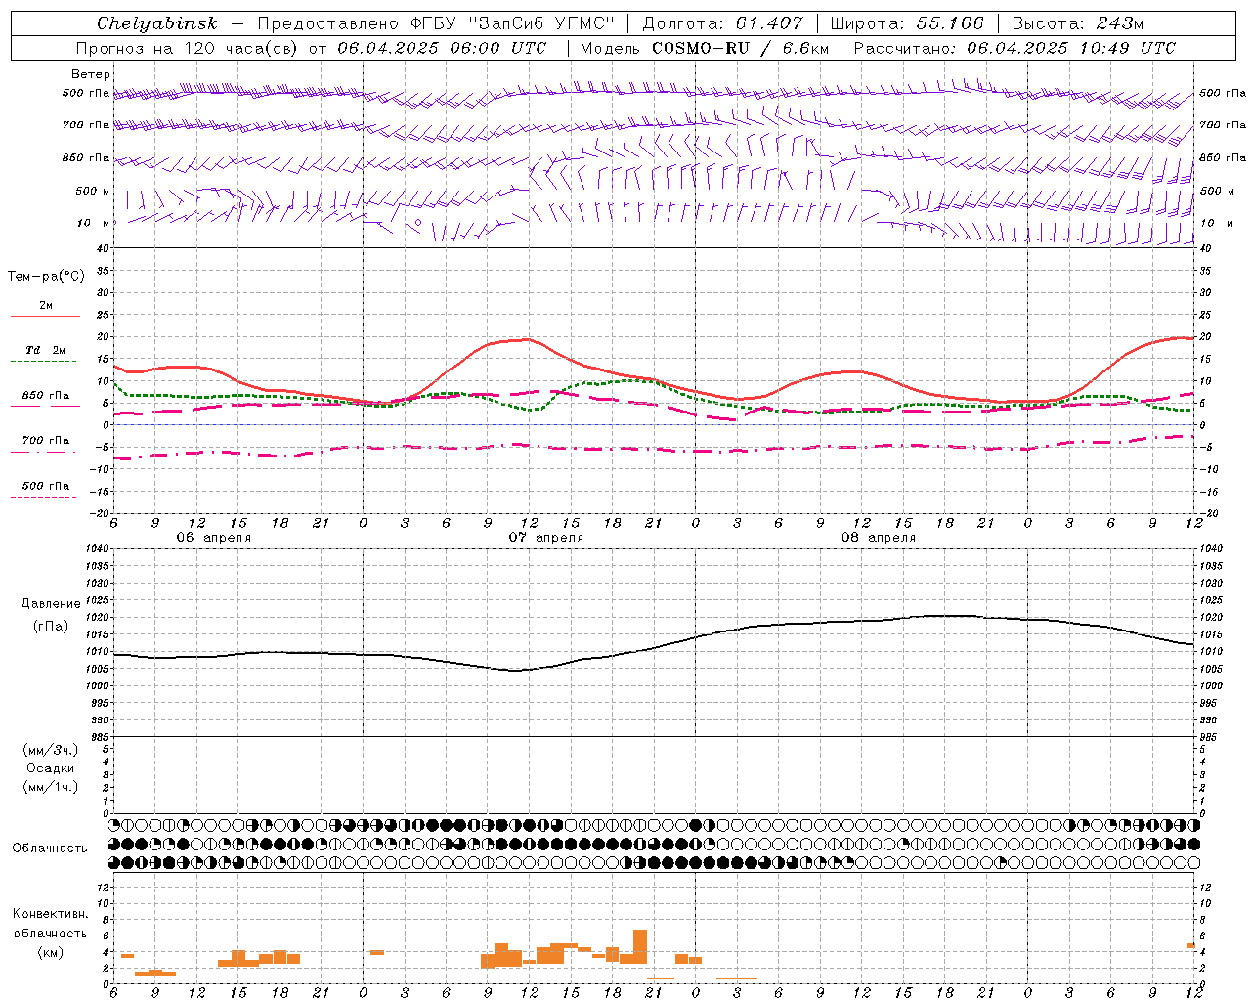Click "700 гПа" in the temperature legend
The width and height of the screenshot is (1251, 1001).
click(46, 441)
